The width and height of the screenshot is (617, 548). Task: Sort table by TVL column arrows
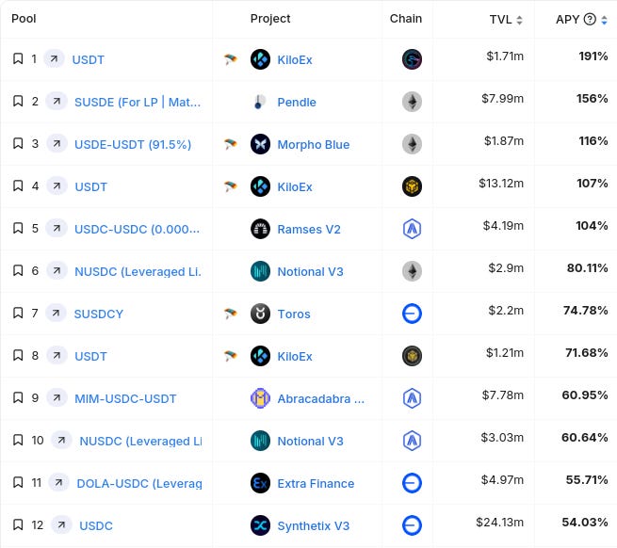click(519, 20)
